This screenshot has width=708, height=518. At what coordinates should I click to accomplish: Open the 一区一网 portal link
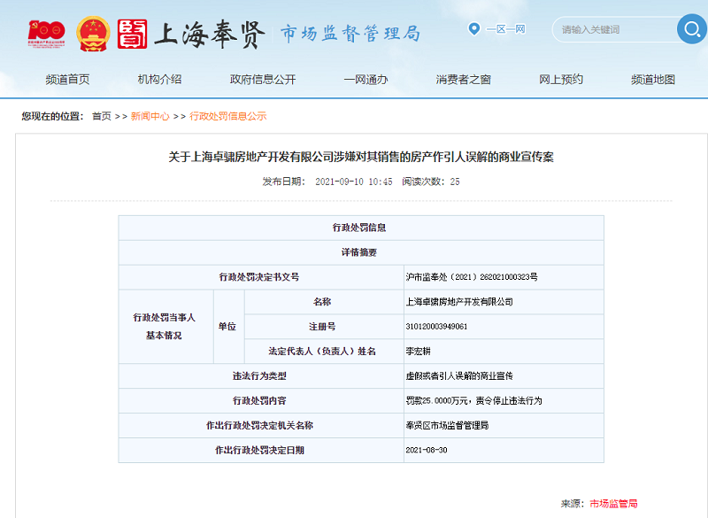tap(505, 29)
